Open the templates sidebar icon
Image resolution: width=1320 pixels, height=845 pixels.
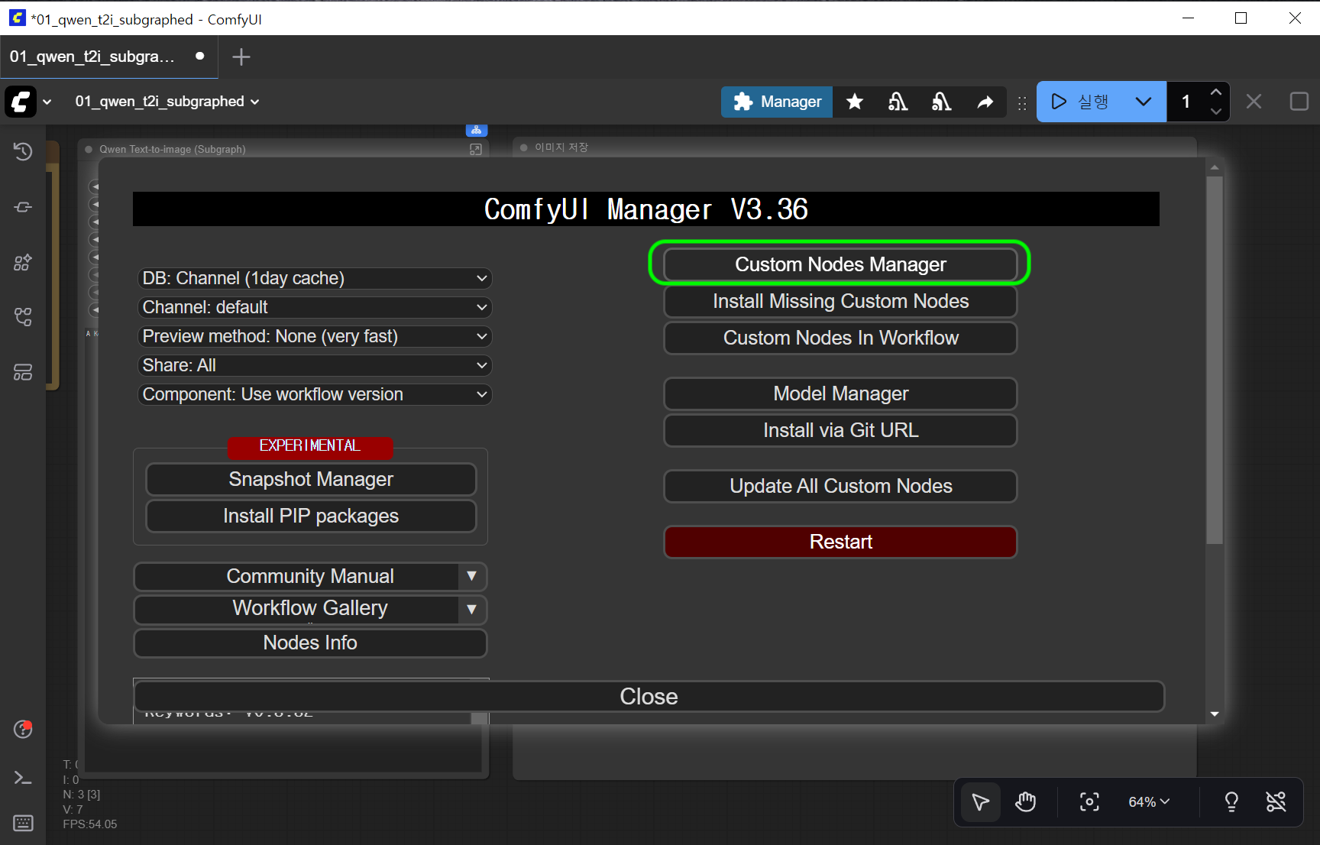pos(23,372)
